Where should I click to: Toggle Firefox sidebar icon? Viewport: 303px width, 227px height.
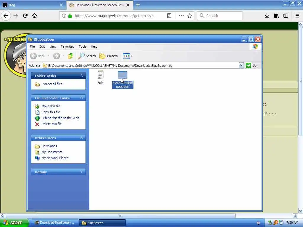click(286, 16)
